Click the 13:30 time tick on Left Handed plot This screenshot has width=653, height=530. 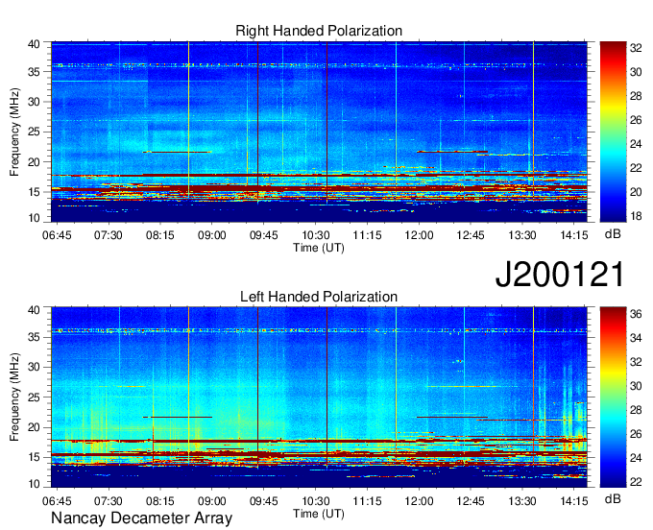tap(522, 501)
